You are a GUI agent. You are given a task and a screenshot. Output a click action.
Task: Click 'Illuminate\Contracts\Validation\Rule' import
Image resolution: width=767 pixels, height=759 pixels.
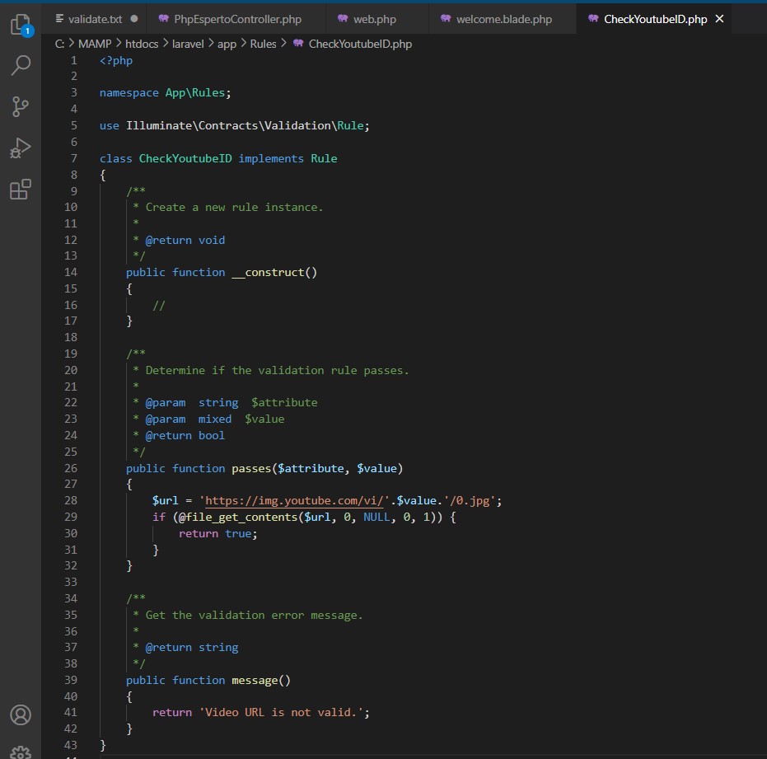click(x=245, y=126)
